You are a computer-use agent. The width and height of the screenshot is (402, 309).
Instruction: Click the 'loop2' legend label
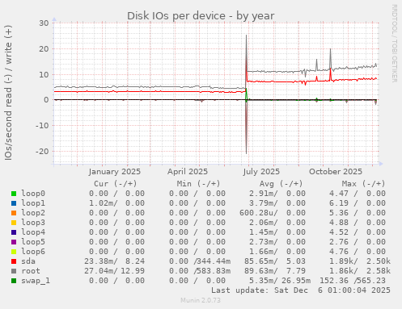33,213
